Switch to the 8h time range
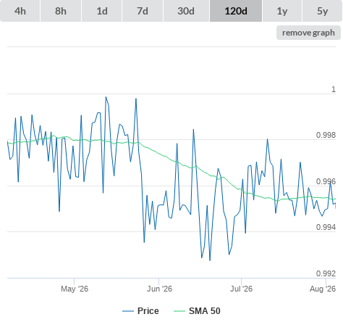This screenshot has height=330, width=343. click(x=61, y=11)
